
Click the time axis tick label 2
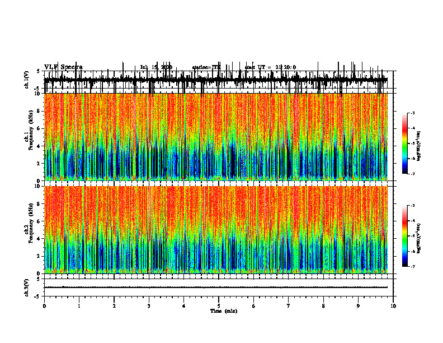tap(114, 306)
